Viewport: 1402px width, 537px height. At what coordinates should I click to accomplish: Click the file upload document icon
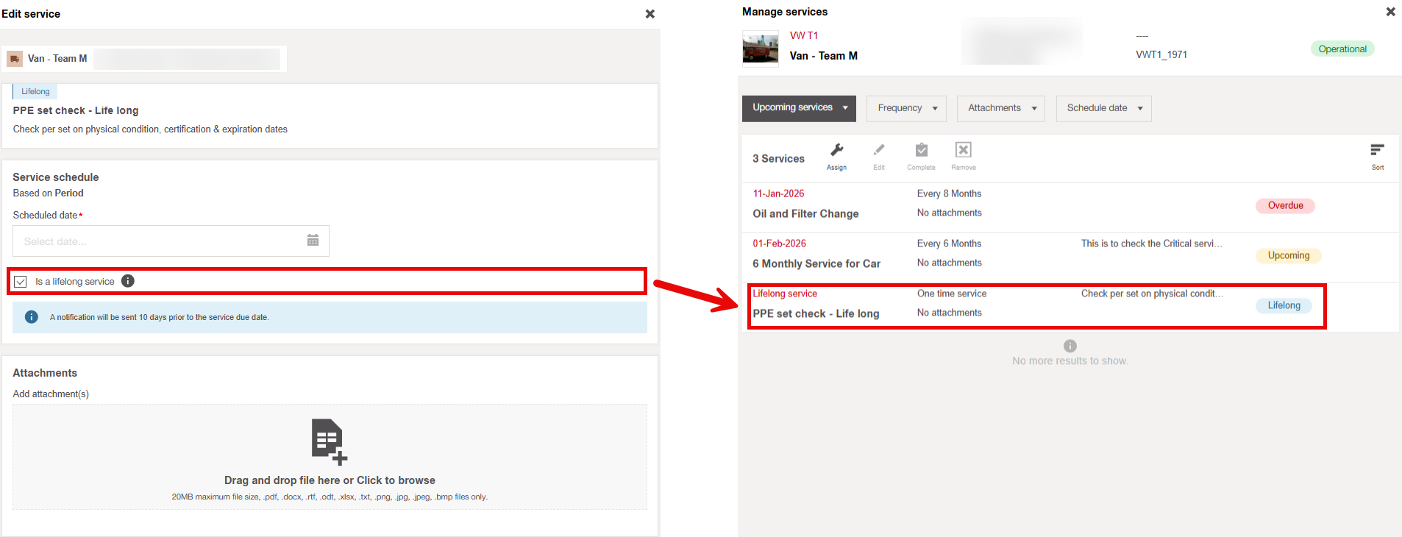(x=328, y=441)
